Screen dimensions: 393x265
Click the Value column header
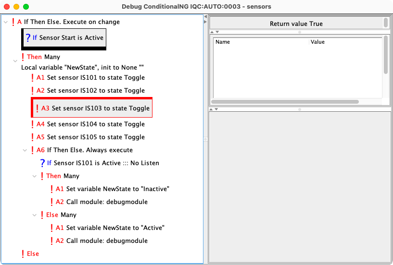click(x=344, y=42)
